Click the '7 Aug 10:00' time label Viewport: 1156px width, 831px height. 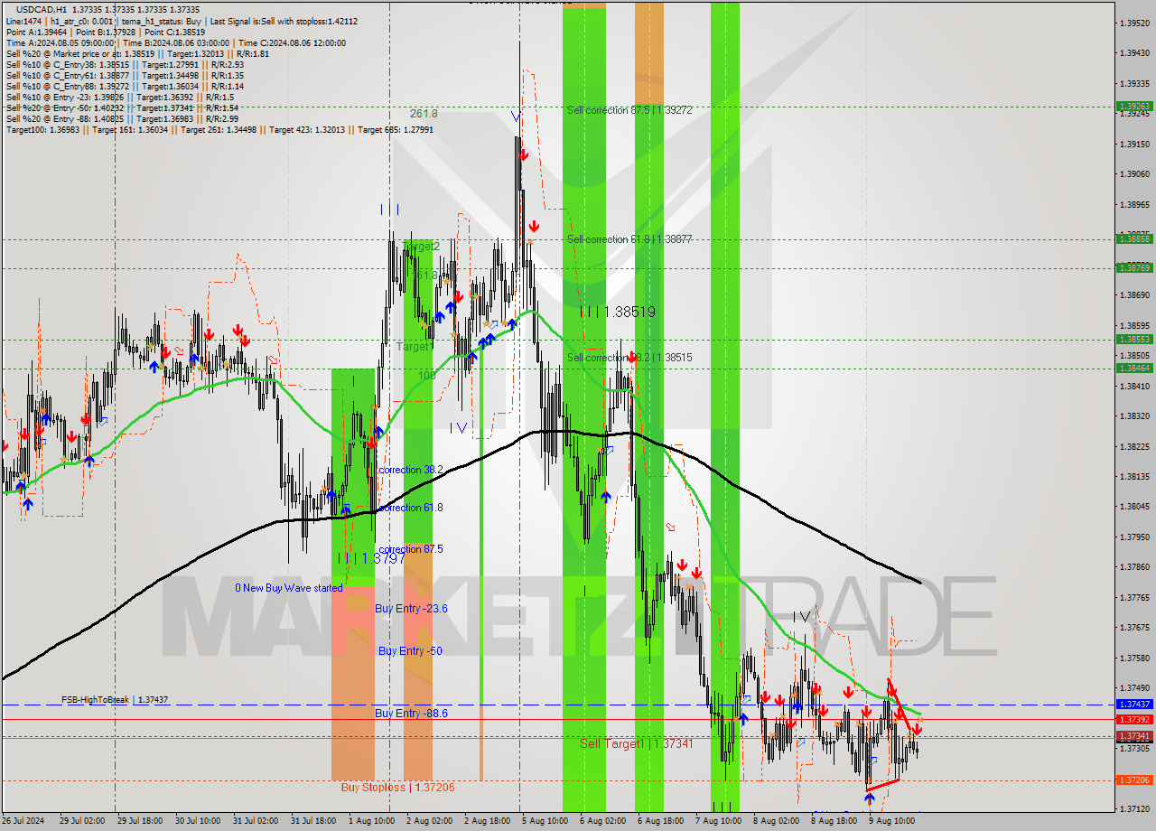718,821
